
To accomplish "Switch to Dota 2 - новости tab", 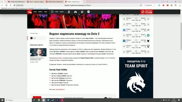I will [36, 2].
